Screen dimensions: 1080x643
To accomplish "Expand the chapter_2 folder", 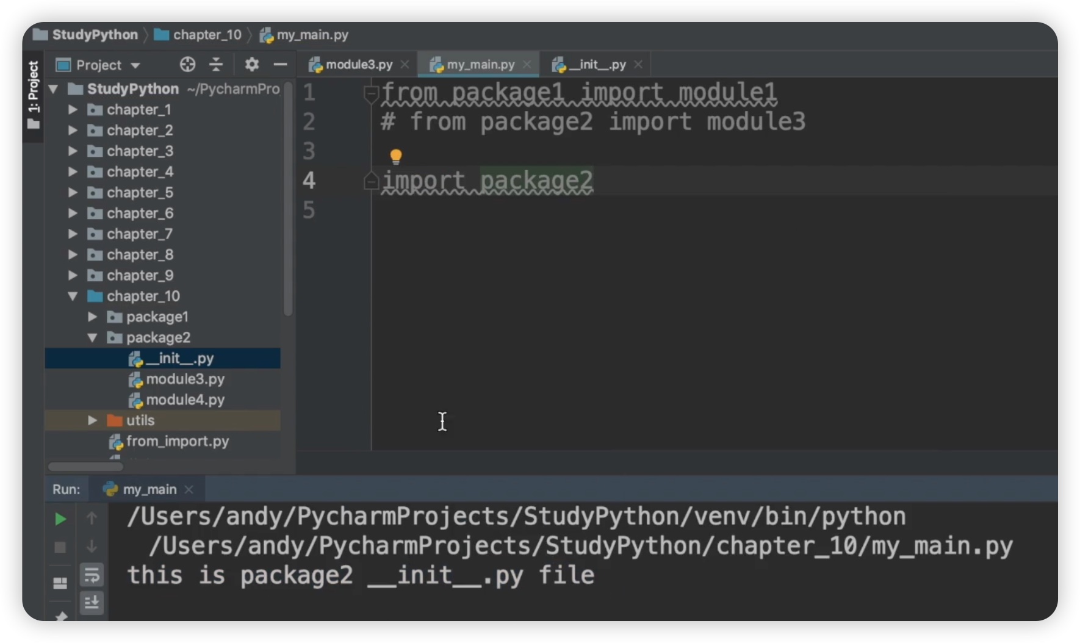I will [x=73, y=131].
